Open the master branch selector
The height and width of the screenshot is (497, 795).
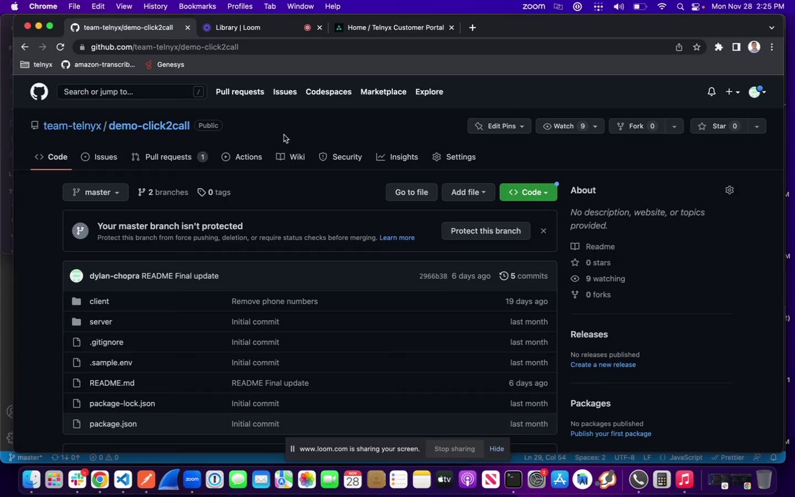[x=96, y=192]
